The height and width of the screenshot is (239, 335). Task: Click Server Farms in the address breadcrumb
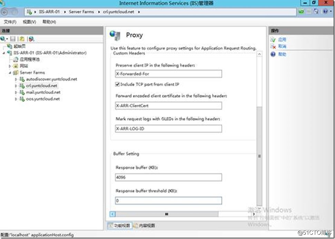[x=81, y=12]
